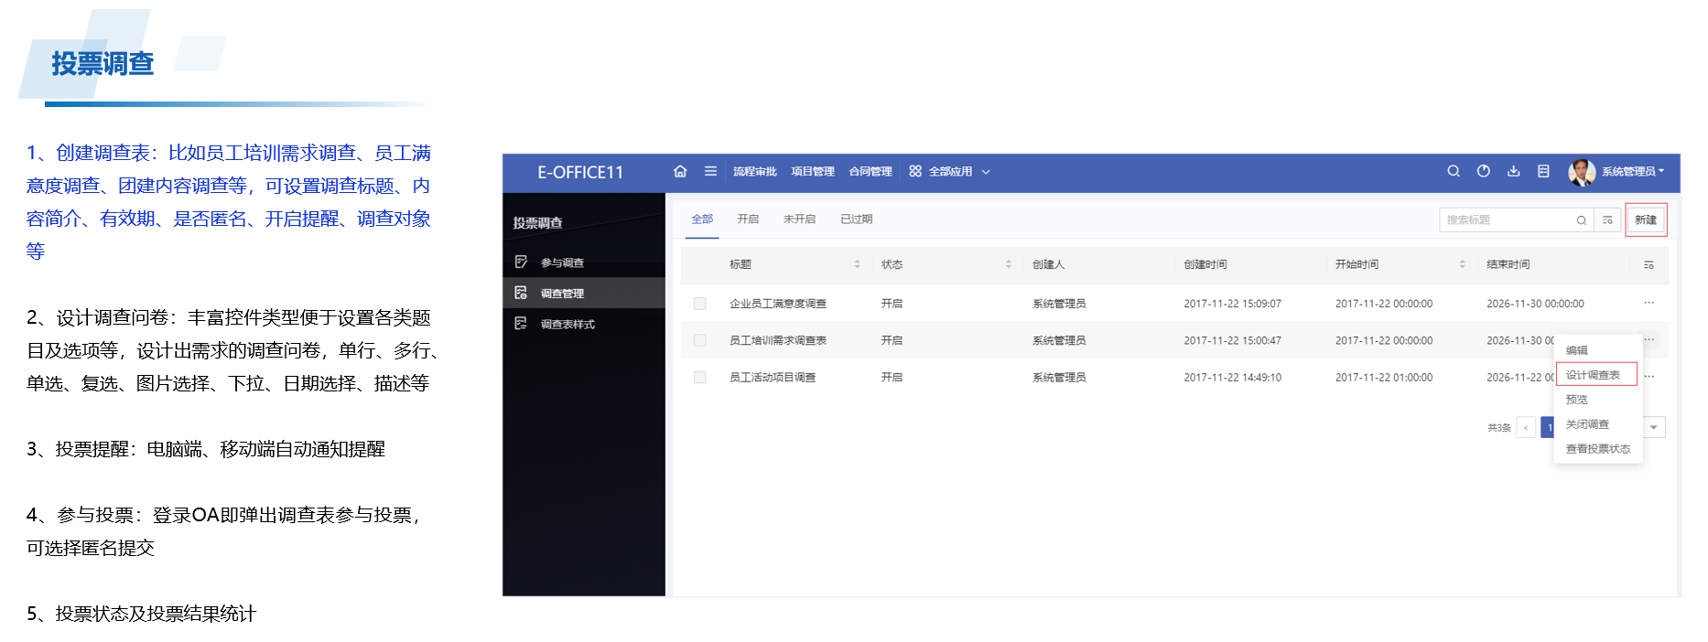Click the download icon in top bar
The width and height of the screenshot is (1708, 642).
click(x=1514, y=171)
